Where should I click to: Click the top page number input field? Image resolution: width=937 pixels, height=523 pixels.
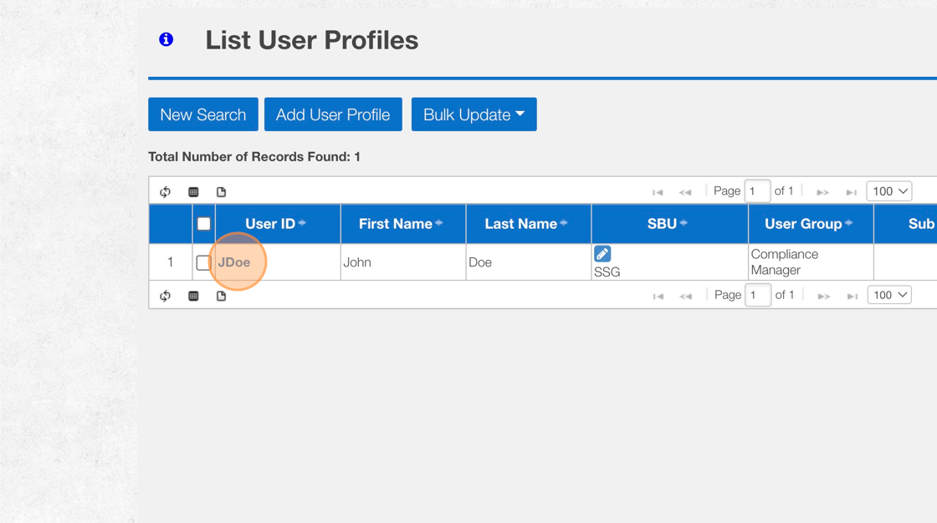tap(757, 191)
